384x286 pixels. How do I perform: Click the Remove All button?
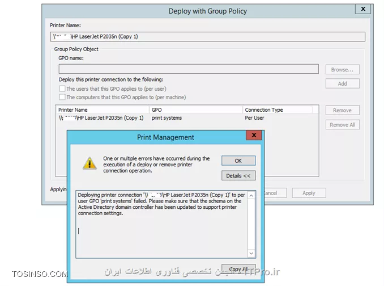[x=342, y=125]
